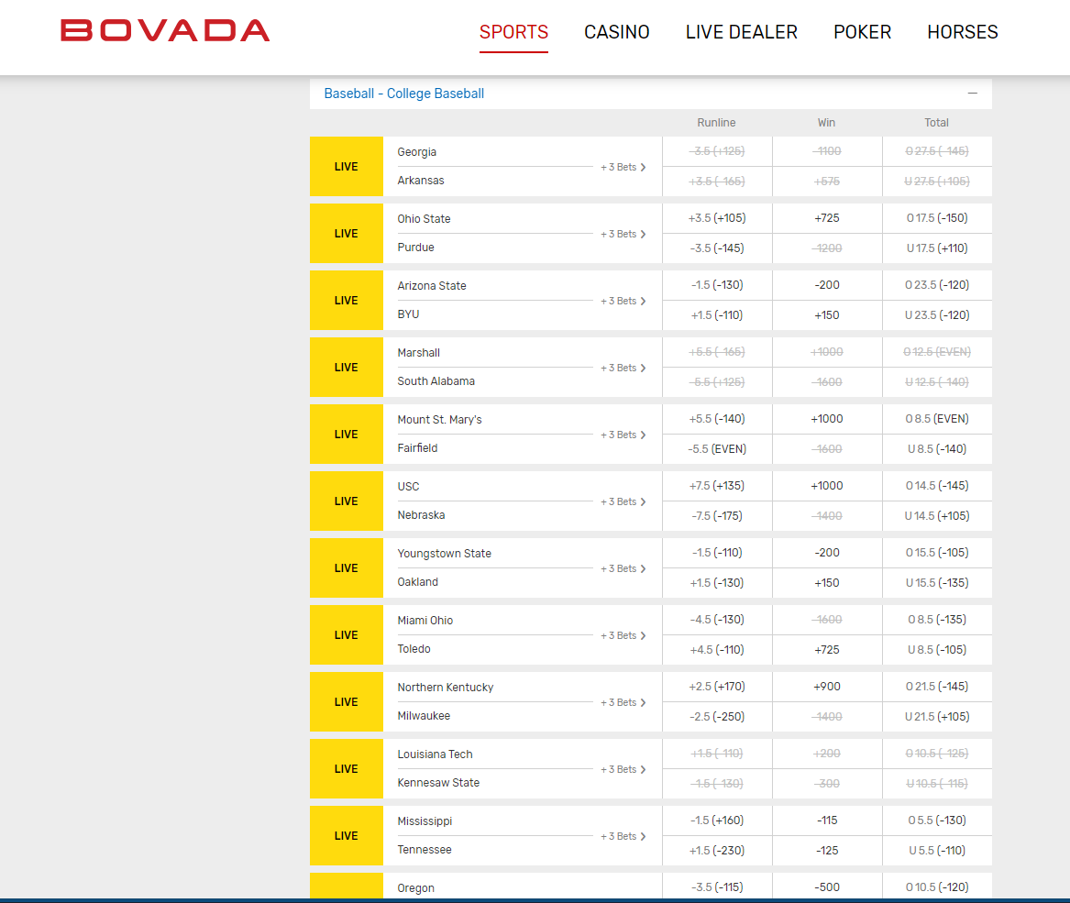Image resolution: width=1070 pixels, height=903 pixels.
Task: Bet Northern Kentucky to win +900
Action: (x=827, y=687)
